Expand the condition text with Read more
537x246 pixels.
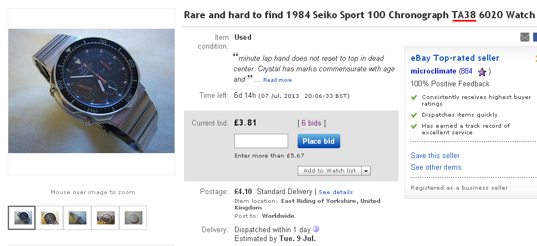[278, 80]
